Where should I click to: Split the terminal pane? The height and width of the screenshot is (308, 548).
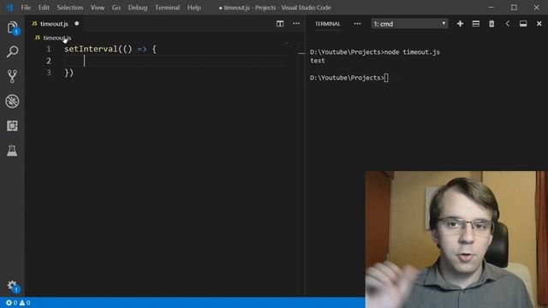pyautogui.click(x=476, y=23)
